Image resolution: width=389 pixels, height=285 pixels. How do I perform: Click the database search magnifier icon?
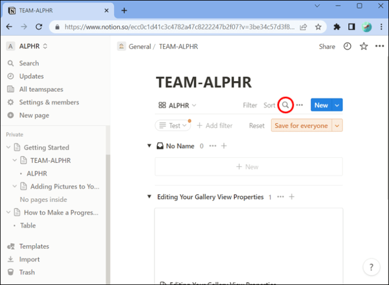286,105
